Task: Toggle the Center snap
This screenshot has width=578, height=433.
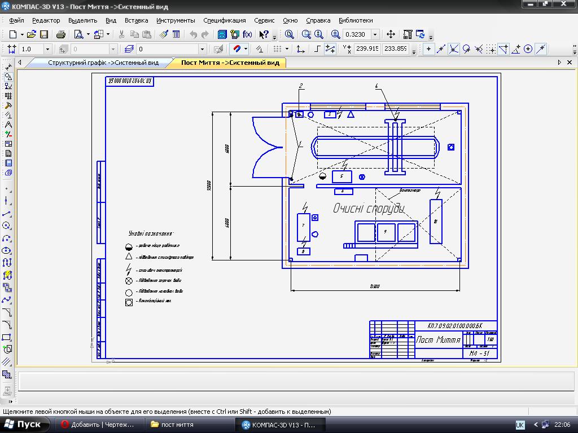Action: point(528,49)
